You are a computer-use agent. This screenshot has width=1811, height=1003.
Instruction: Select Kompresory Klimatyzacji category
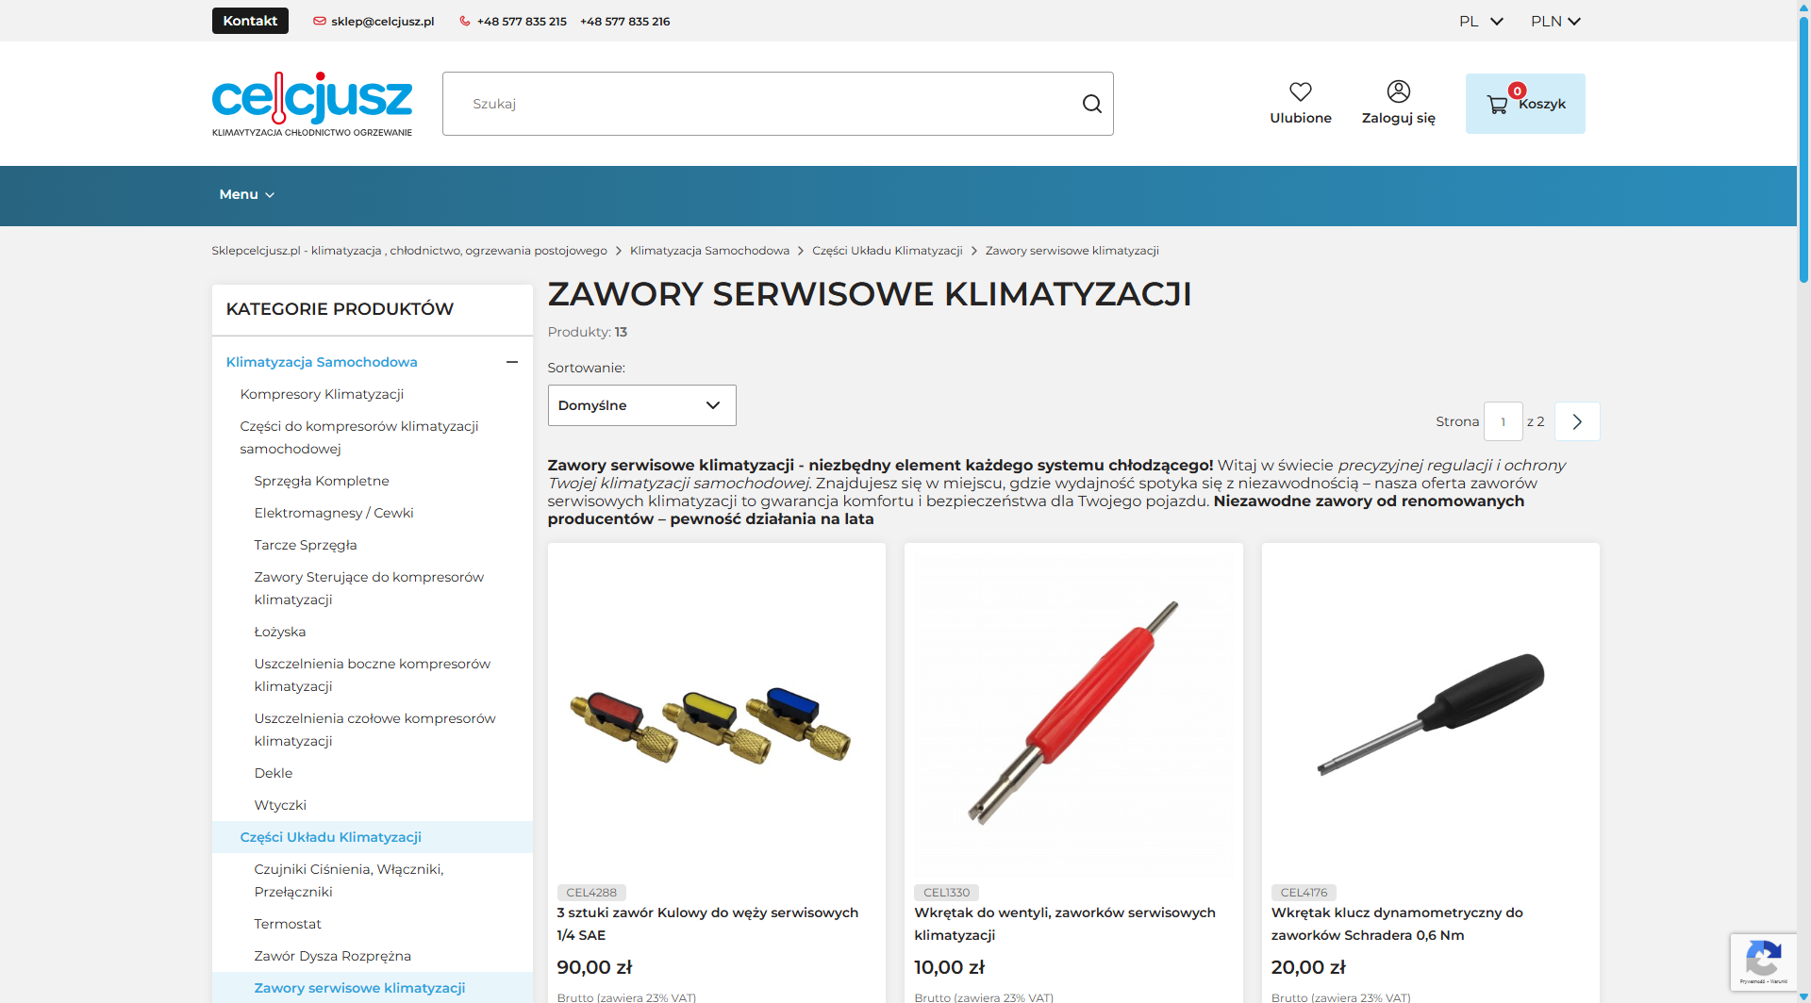[x=322, y=394]
